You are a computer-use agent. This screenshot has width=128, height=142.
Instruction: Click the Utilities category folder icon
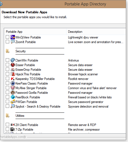pos(8,115)
